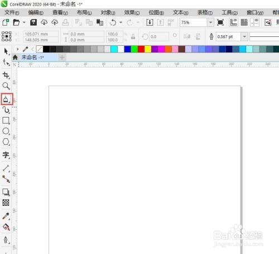Select the Crop tool
The image size is (279, 254).
click(x=6, y=75)
